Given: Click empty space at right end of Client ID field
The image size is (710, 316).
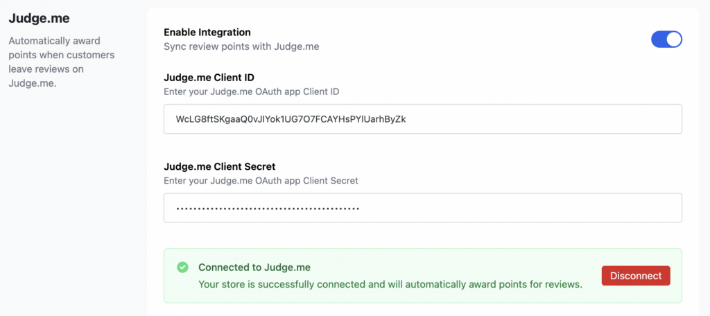Looking at the screenshot, I should (624, 119).
